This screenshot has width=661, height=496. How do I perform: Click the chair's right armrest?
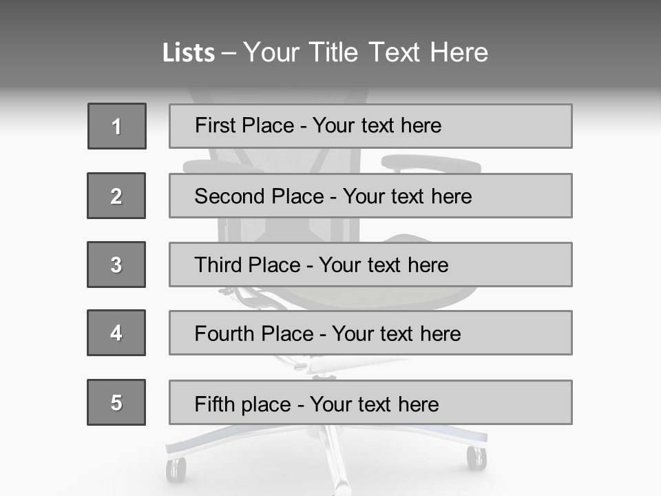click(x=431, y=164)
